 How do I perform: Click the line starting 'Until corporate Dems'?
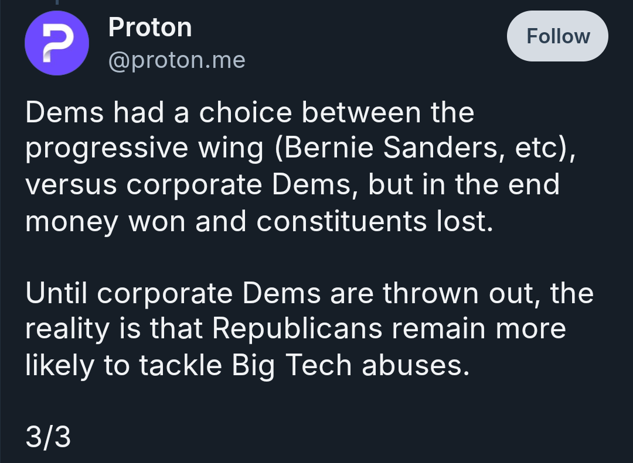click(x=309, y=293)
